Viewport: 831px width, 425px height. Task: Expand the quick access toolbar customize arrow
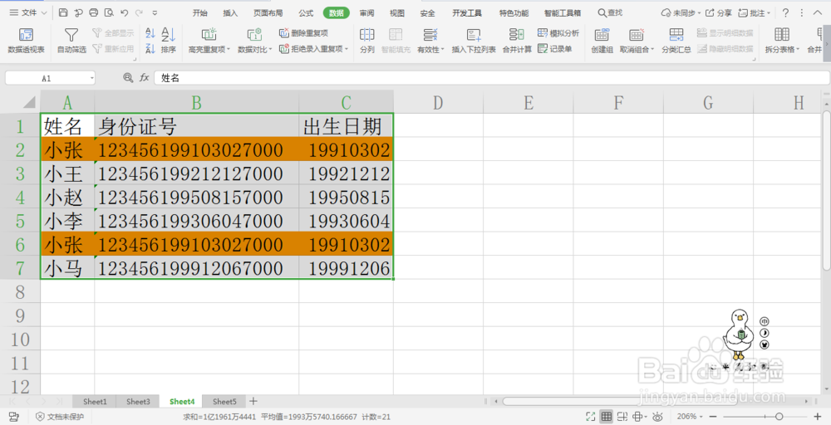click(x=155, y=12)
